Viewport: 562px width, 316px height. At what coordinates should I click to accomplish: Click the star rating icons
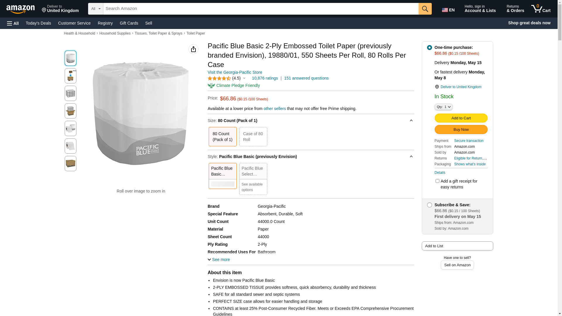pos(219,78)
